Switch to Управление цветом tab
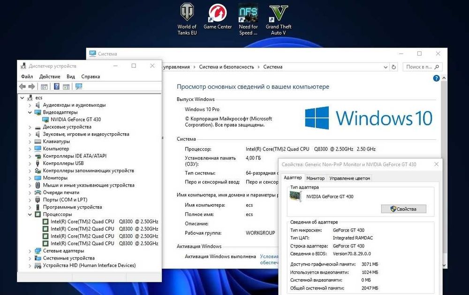469x295 pixels. click(350, 179)
